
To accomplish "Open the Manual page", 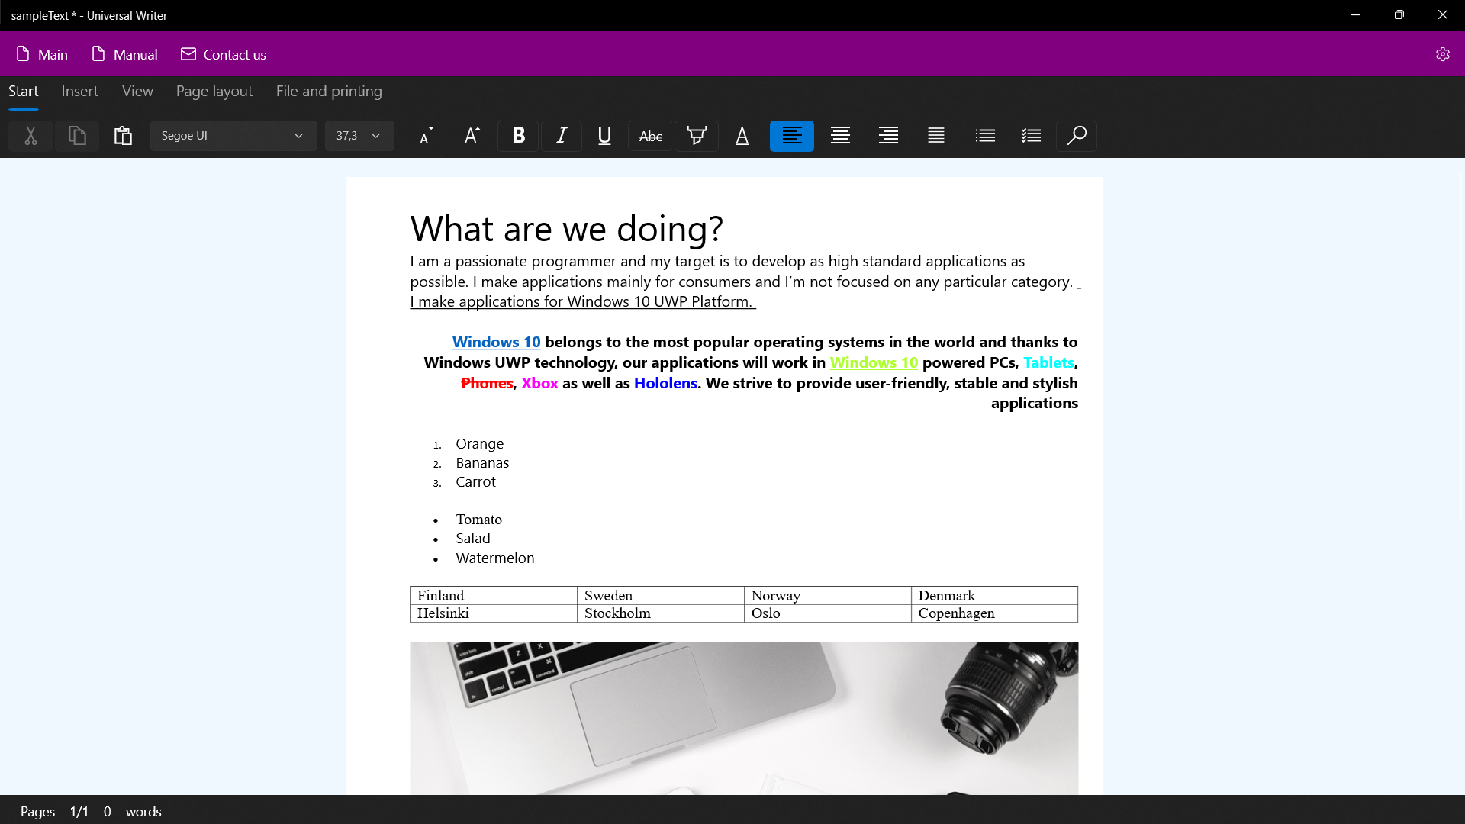I will click(x=124, y=54).
